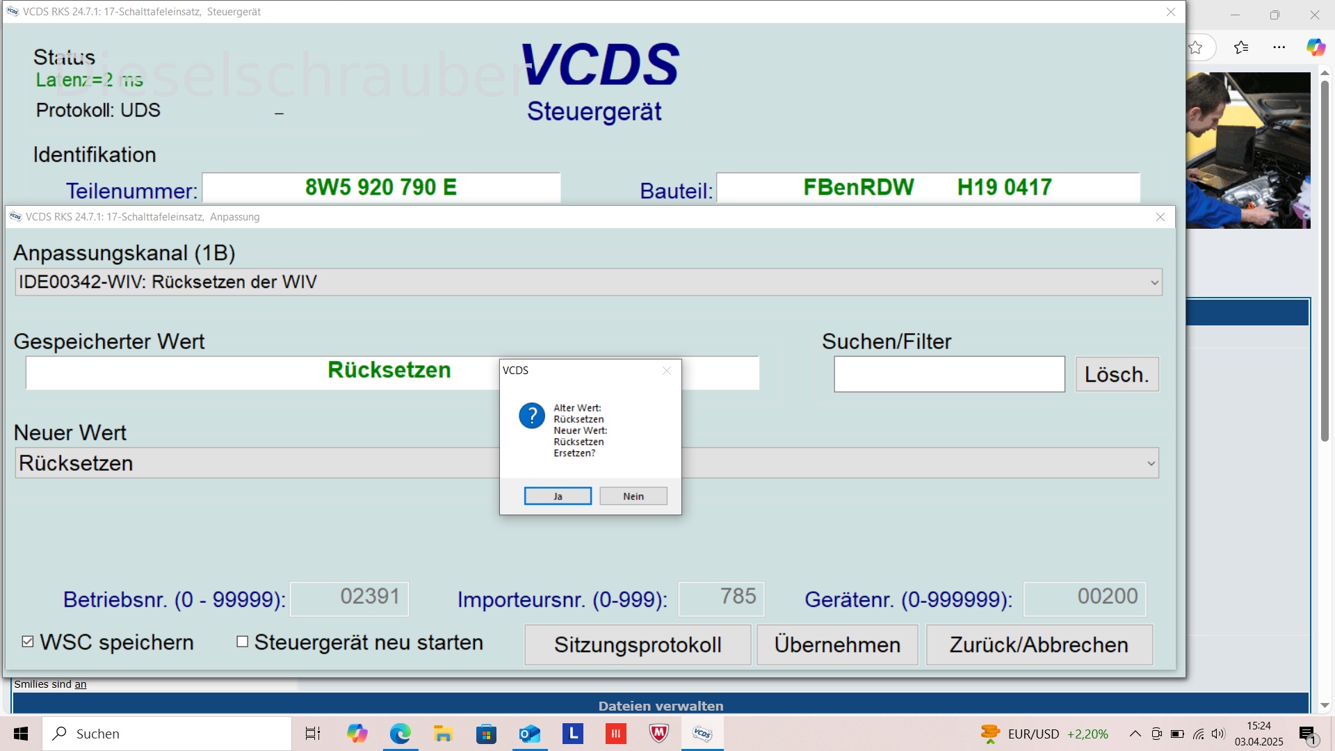Close the Steuergerät window
The width and height of the screenshot is (1335, 751).
tap(1171, 12)
